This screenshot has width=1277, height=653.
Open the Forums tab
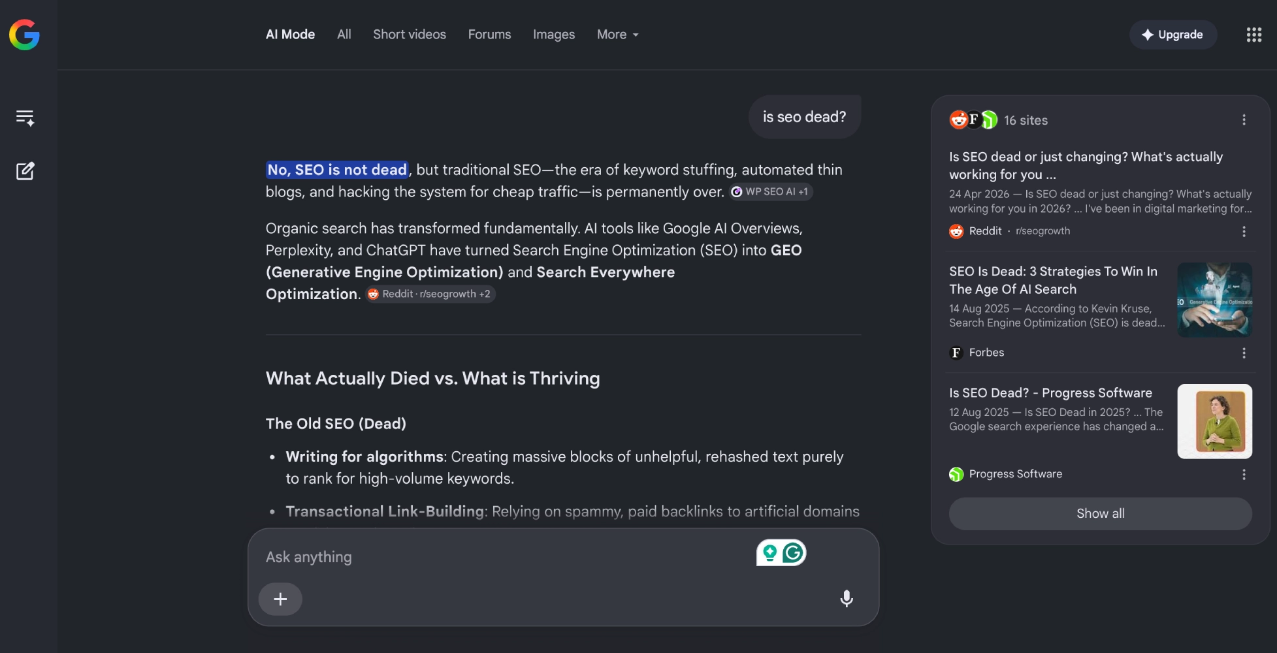click(489, 35)
